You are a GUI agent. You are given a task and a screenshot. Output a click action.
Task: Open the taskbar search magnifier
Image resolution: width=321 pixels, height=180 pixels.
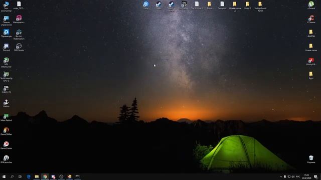(x=12, y=176)
